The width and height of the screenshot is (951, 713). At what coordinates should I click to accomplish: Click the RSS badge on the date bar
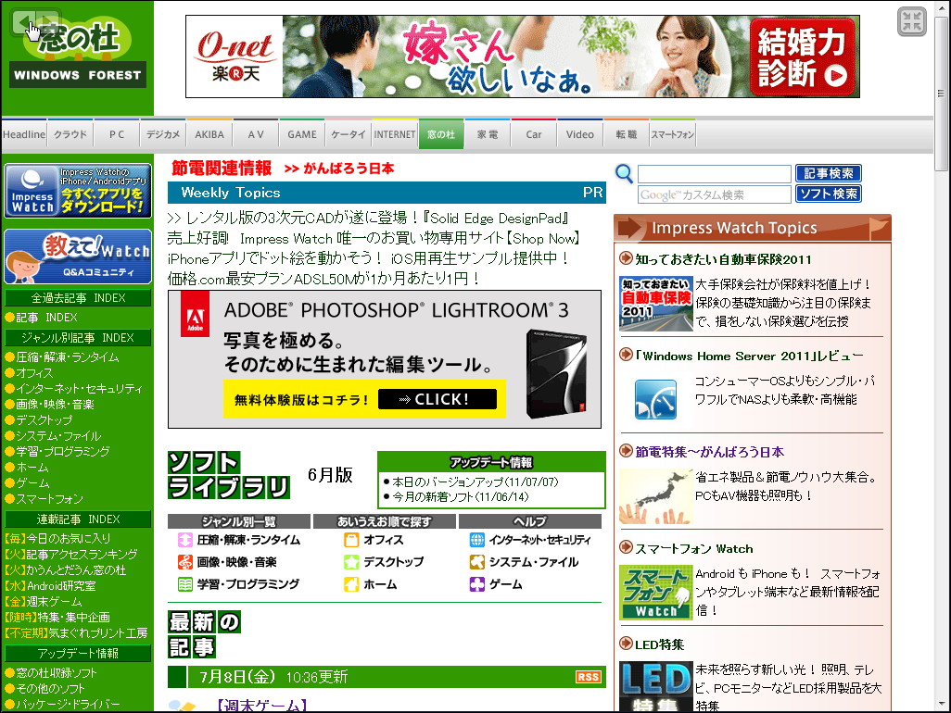pos(588,677)
